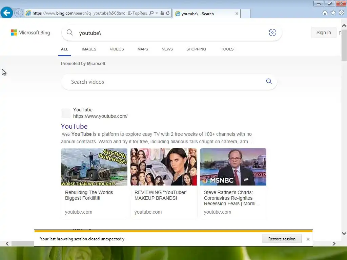Click the IE page icon in address bar

tap(28, 13)
